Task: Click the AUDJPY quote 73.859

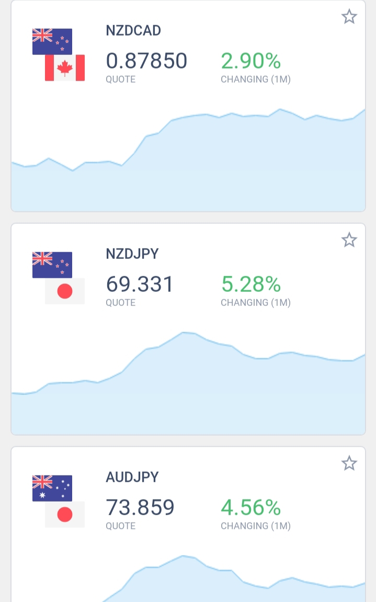Action: 140,508
